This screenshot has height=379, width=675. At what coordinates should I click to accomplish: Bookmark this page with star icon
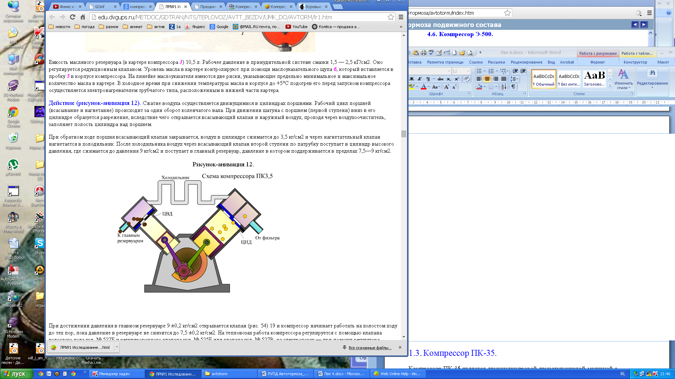[390, 17]
